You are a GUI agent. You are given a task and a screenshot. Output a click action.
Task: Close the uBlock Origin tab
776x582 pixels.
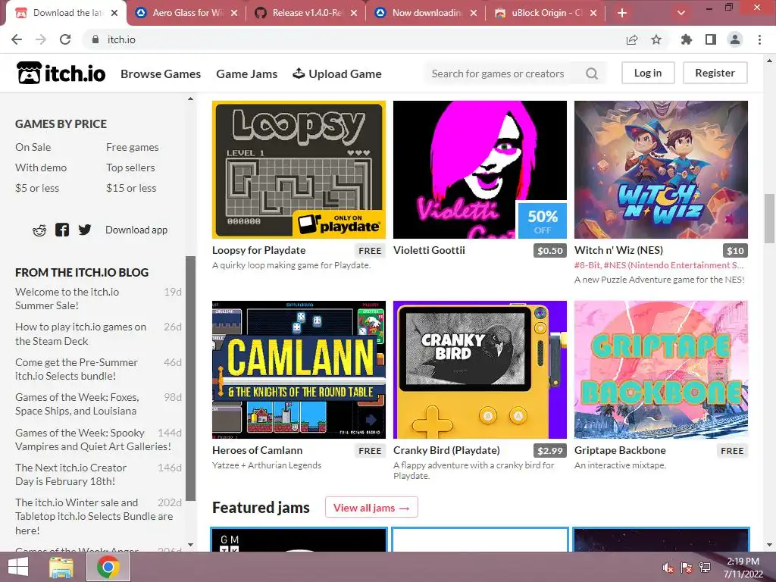pos(593,13)
